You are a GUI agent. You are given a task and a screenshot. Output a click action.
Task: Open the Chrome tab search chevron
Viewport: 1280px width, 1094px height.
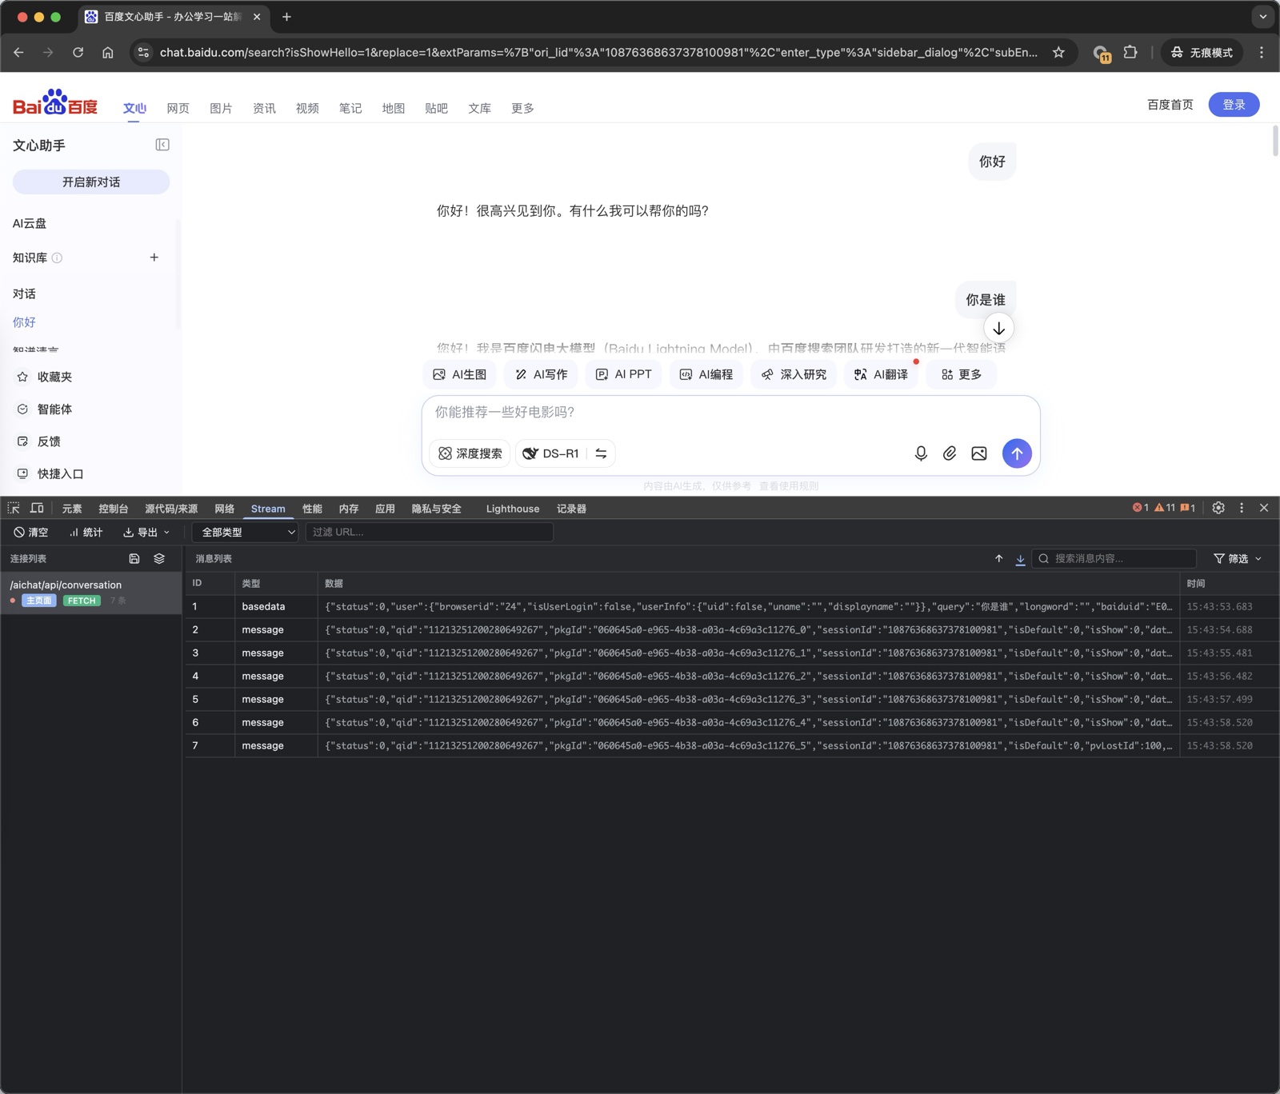pyautogui.click(x=1263, y=16)
